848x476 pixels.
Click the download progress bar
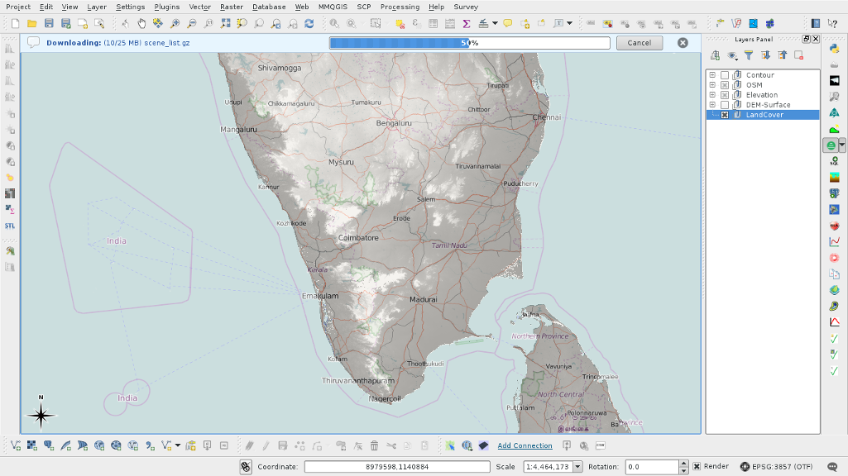(x=469, y=43)
